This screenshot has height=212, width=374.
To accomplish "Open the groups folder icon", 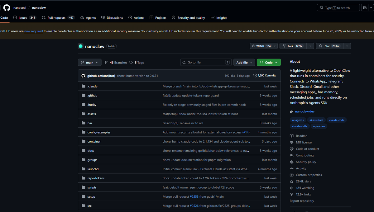I will tap(84, 160).
